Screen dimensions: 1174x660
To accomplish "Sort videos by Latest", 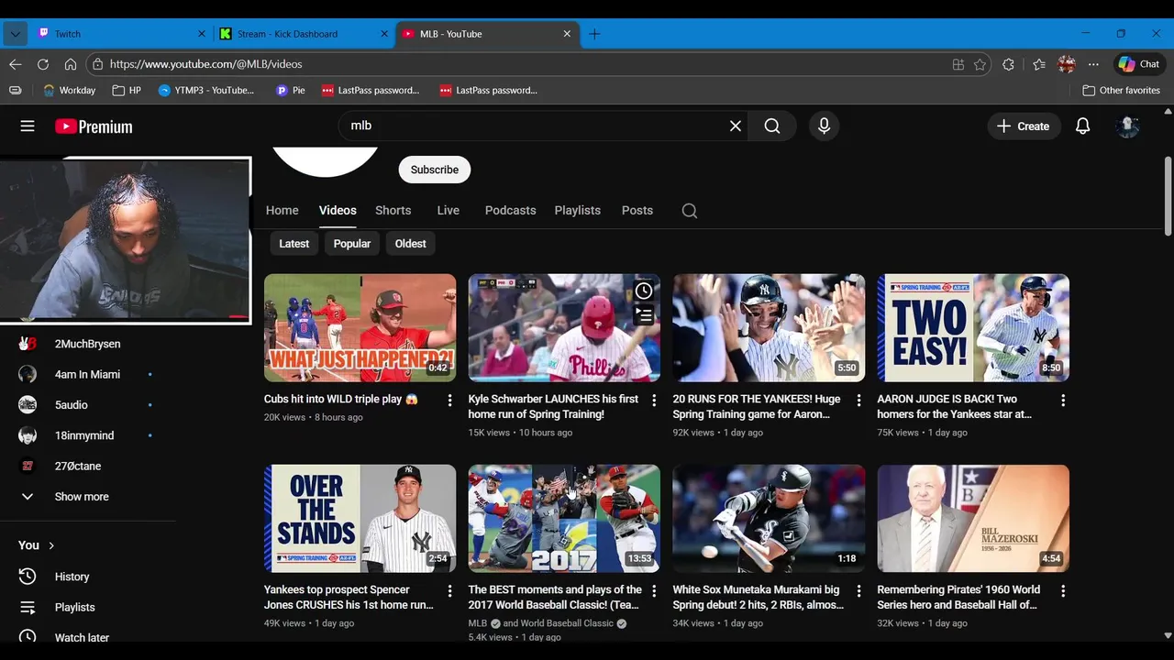I will [293, 244].
